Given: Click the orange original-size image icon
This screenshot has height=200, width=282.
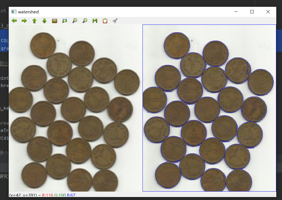Looking at the screenshot, I should tap(55, 21).
